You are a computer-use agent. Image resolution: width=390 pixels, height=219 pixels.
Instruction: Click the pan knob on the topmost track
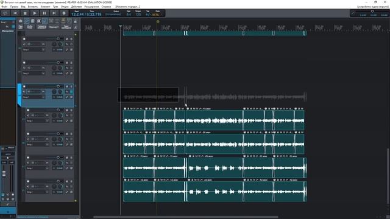(54, 44)
